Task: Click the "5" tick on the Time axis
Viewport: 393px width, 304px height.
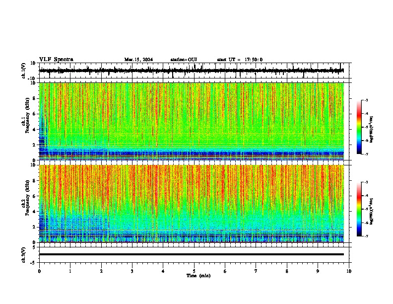Action: click(x=194, y=271)
